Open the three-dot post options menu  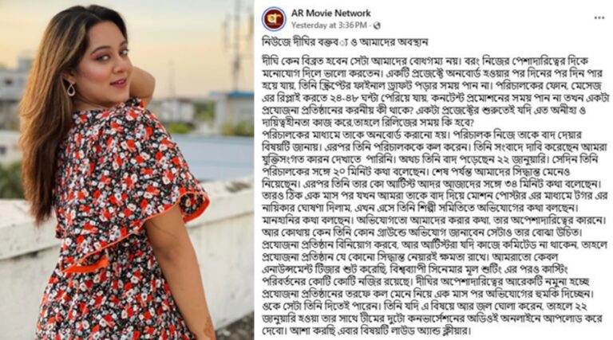click(x=599, y=18)
